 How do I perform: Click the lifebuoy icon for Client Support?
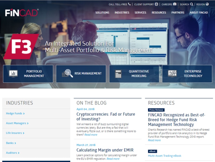[156, 4]
